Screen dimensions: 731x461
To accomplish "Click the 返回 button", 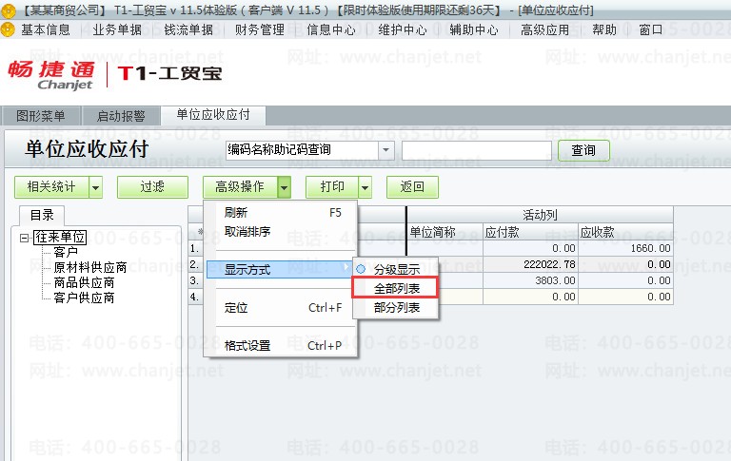I will click(x=412, y=187).
